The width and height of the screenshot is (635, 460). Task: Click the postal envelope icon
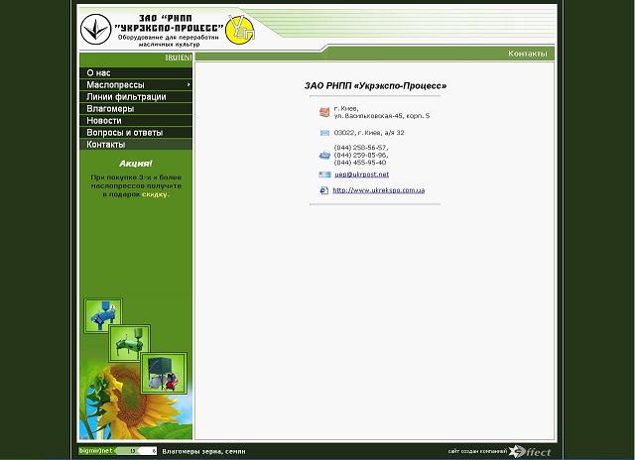(324, 133)
